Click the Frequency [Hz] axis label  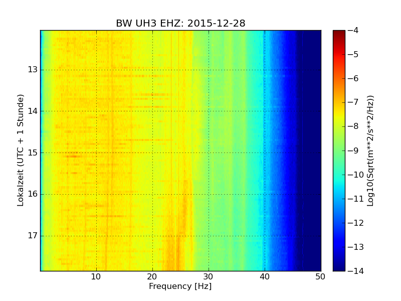[180, 286]
